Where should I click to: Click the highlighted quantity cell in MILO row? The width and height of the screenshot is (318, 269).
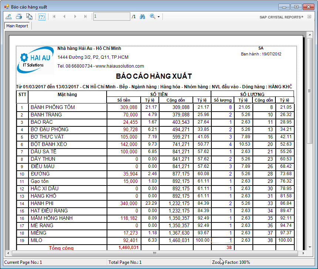[221, 241]
